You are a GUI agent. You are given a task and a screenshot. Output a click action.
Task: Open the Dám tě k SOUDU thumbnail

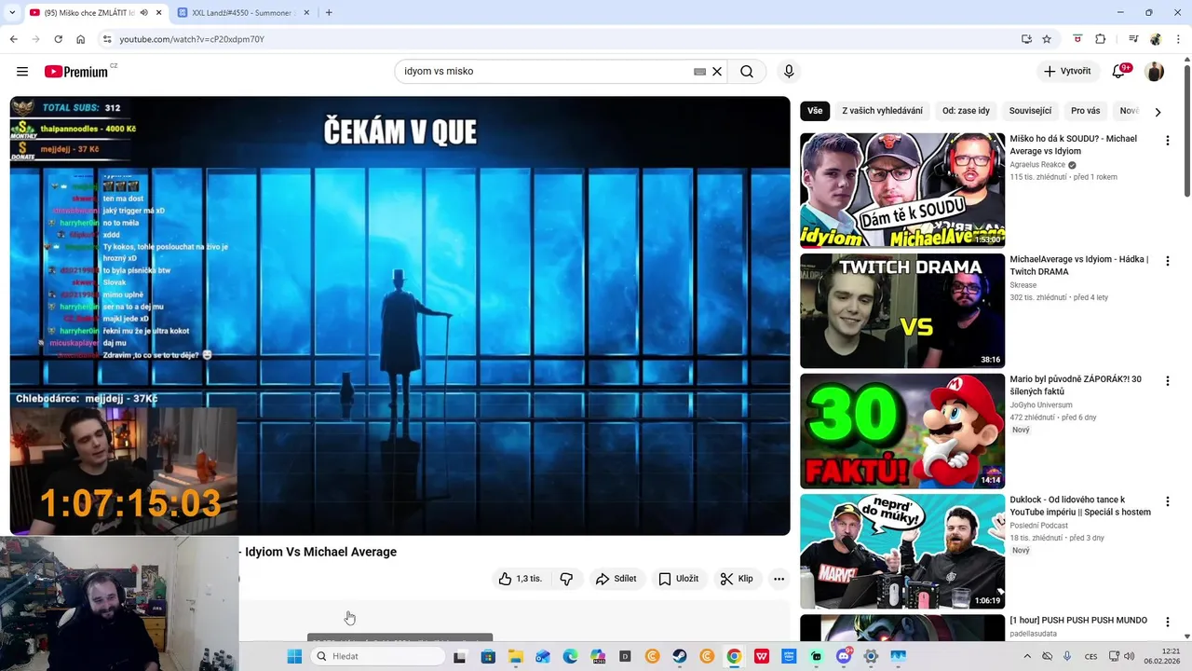point(902,190)
